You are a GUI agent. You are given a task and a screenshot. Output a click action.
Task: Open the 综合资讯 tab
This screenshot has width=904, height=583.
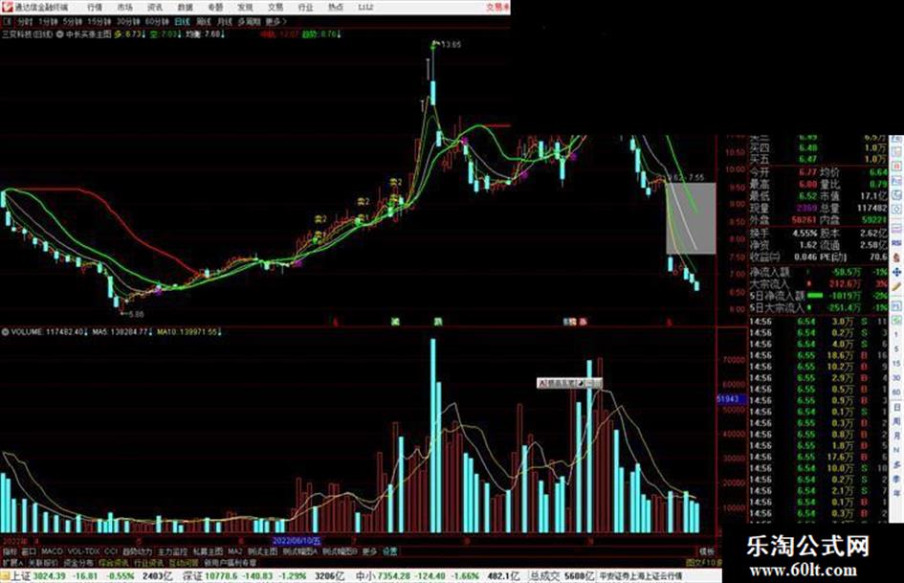(x=113, y=562)
